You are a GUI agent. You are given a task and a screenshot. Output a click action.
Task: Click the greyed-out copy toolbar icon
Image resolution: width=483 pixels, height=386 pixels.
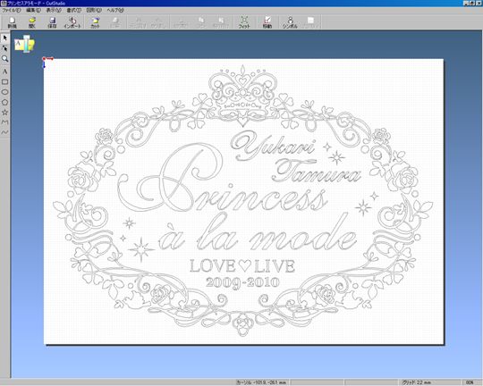(201, 22)
